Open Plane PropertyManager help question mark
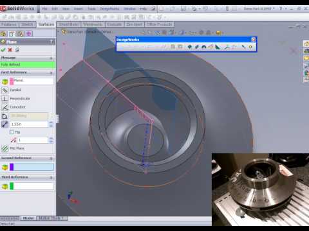Viewport: 309px width, 231px height. pyautogui.click(x=51, y=42)
